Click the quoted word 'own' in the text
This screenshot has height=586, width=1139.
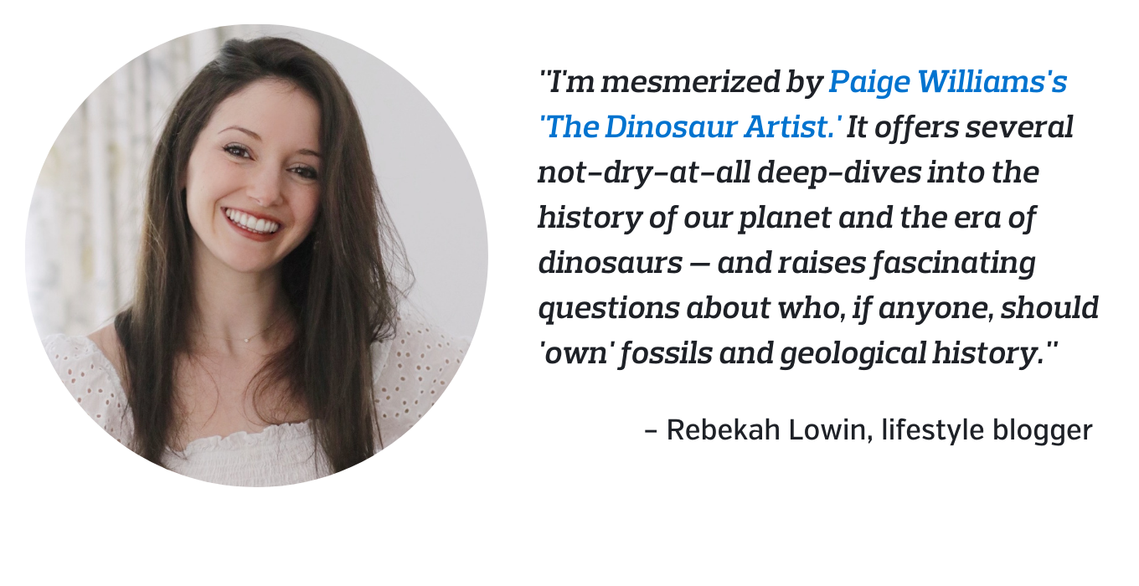[x=573, y=353]
